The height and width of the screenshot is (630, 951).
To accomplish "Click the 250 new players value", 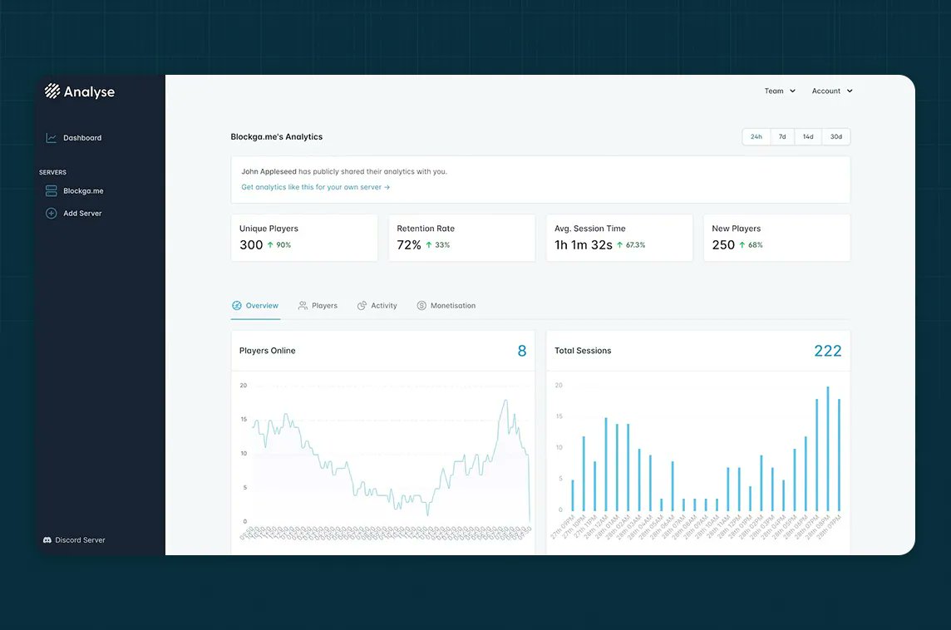I will [723, 245].
